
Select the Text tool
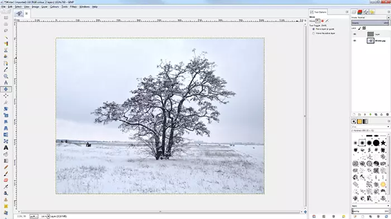(6, 148)
